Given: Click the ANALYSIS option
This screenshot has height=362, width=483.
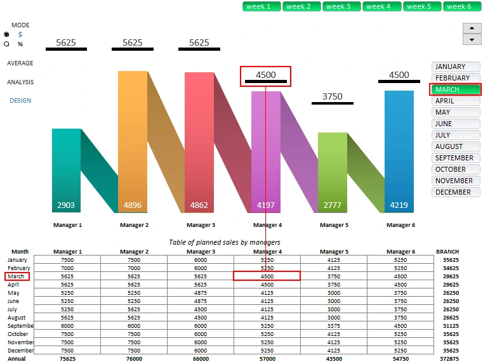Looking at the screenshot, I should pos(20,82).
